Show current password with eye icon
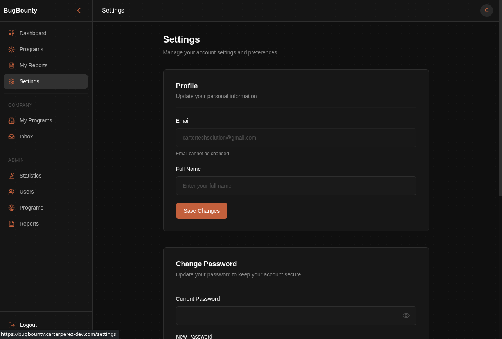This screenshot has width=502, height=339. coord(406,316)
